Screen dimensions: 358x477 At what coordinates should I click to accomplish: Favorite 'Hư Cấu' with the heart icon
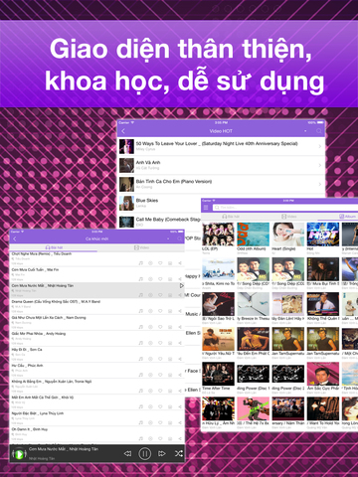coord(160,375)
